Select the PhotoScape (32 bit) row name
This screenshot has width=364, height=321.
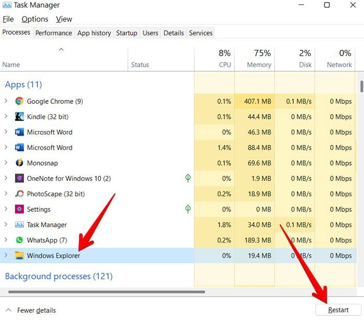(56, 194)
